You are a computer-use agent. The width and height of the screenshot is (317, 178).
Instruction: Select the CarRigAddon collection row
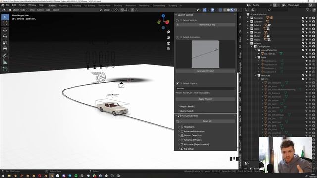pos(264,47)
